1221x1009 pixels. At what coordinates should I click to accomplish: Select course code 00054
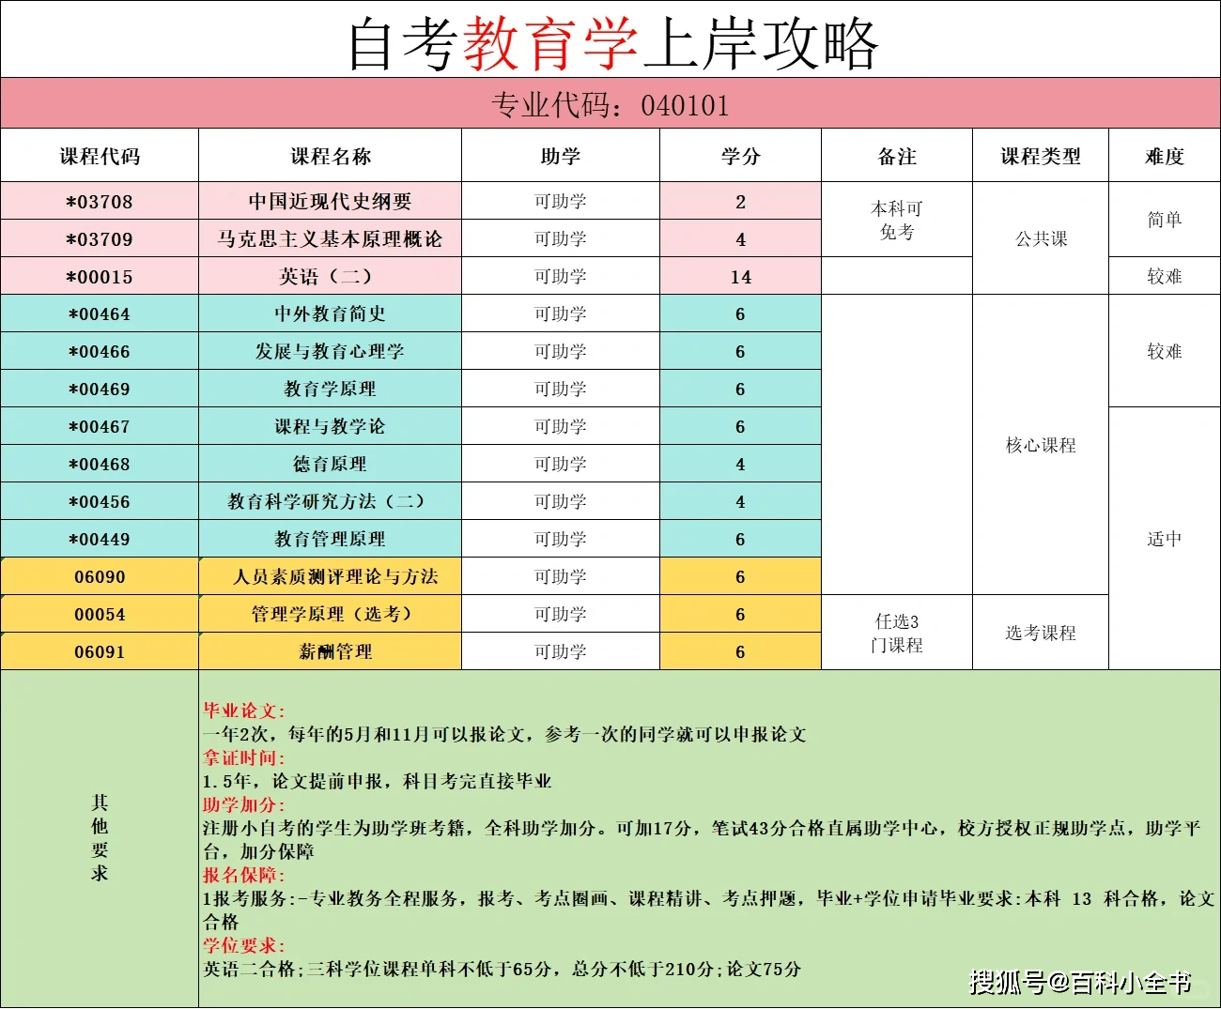pos(100,614)
